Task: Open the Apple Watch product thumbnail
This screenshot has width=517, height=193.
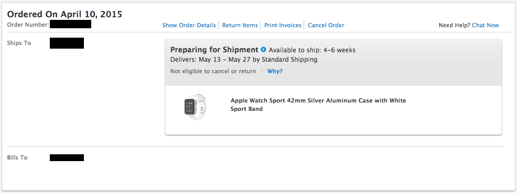Action: click(195, 107)
